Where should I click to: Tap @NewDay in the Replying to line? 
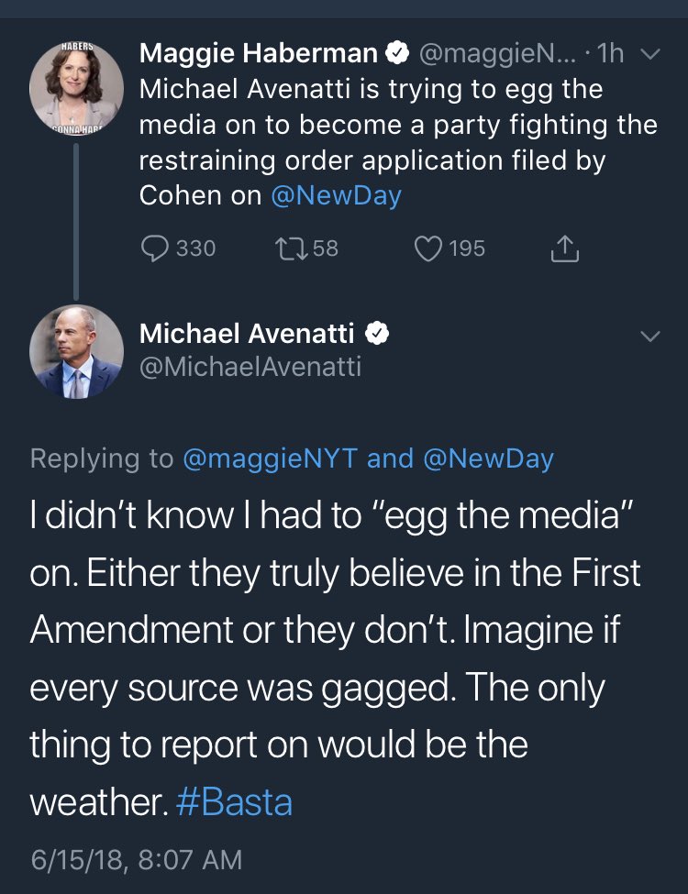(489, 458)
